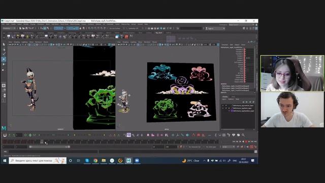This screenshot has width=325, height=183.
Task: Click the green rose on texture plane
Action: pos(165,109)
